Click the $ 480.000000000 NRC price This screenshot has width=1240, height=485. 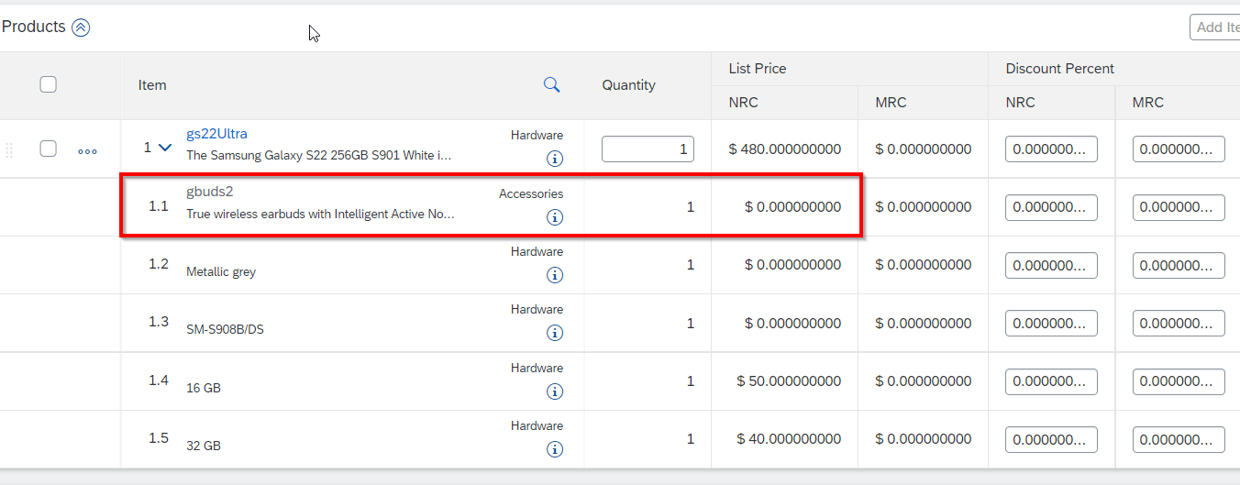coord(784,149)
